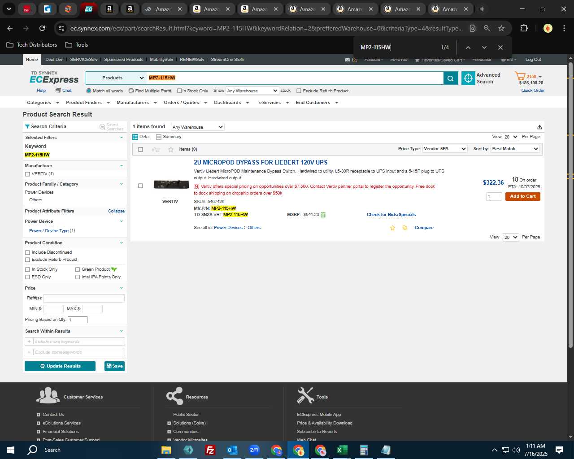Toggle Exclude Refurb Product checkbox near search bar

[299, 91]
